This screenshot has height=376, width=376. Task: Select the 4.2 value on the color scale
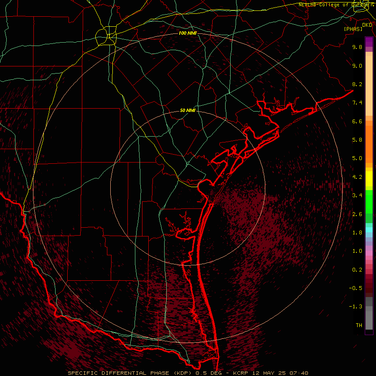pos(357,177)
